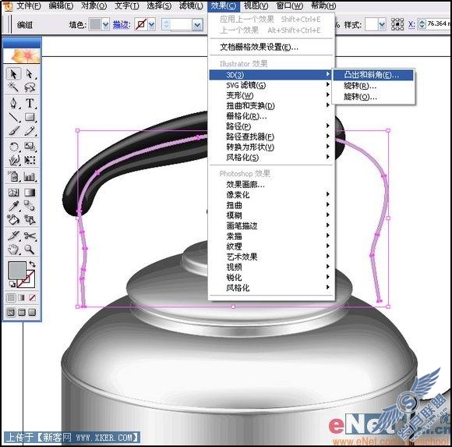Click the swap fill and stroke arrows

[x=32, y=264]
